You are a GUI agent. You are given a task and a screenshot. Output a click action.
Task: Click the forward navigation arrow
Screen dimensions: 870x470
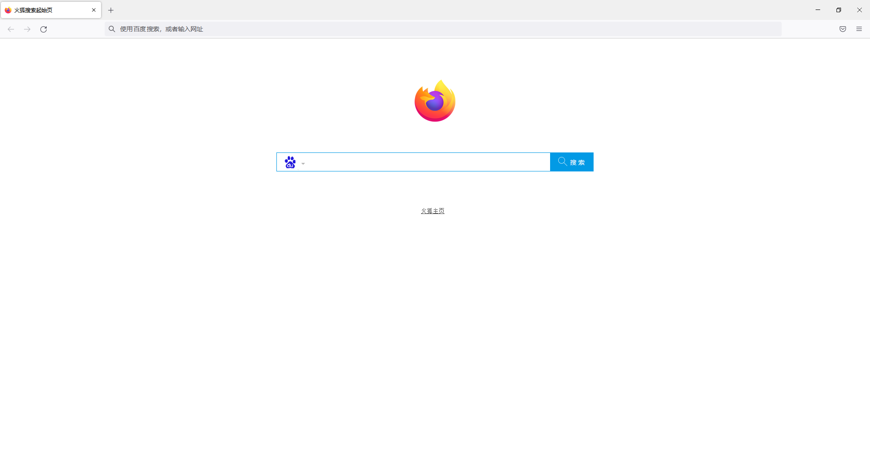27,29
